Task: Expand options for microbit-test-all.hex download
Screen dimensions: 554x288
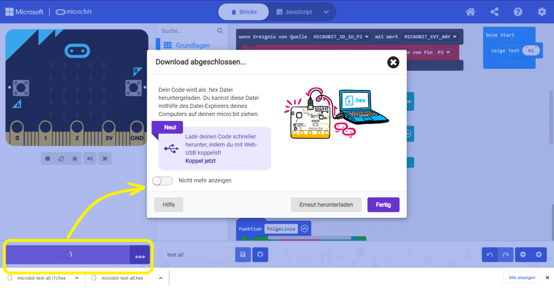Action: 161,278
